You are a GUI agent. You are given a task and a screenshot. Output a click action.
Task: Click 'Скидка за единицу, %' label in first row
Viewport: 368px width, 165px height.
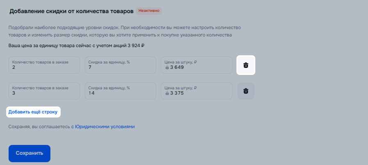[x=109, y=62]
